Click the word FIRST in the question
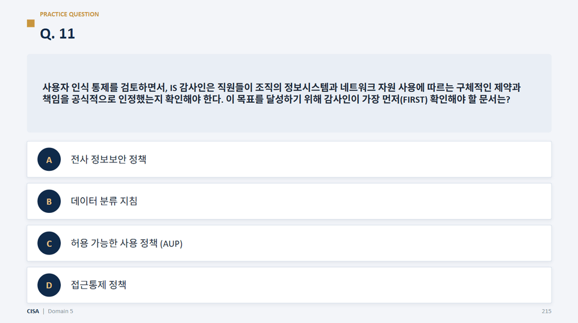 click(x=414, y=100)
